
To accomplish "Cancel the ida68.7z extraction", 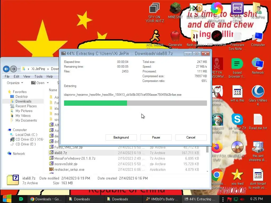I will tap(191, 137).
